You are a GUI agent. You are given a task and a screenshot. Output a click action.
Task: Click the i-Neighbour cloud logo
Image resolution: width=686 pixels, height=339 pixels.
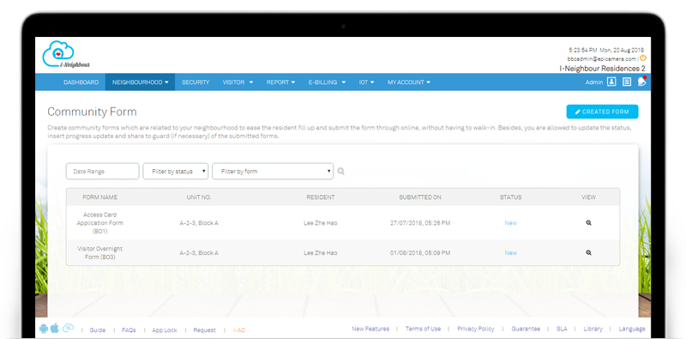pos(66,54)
